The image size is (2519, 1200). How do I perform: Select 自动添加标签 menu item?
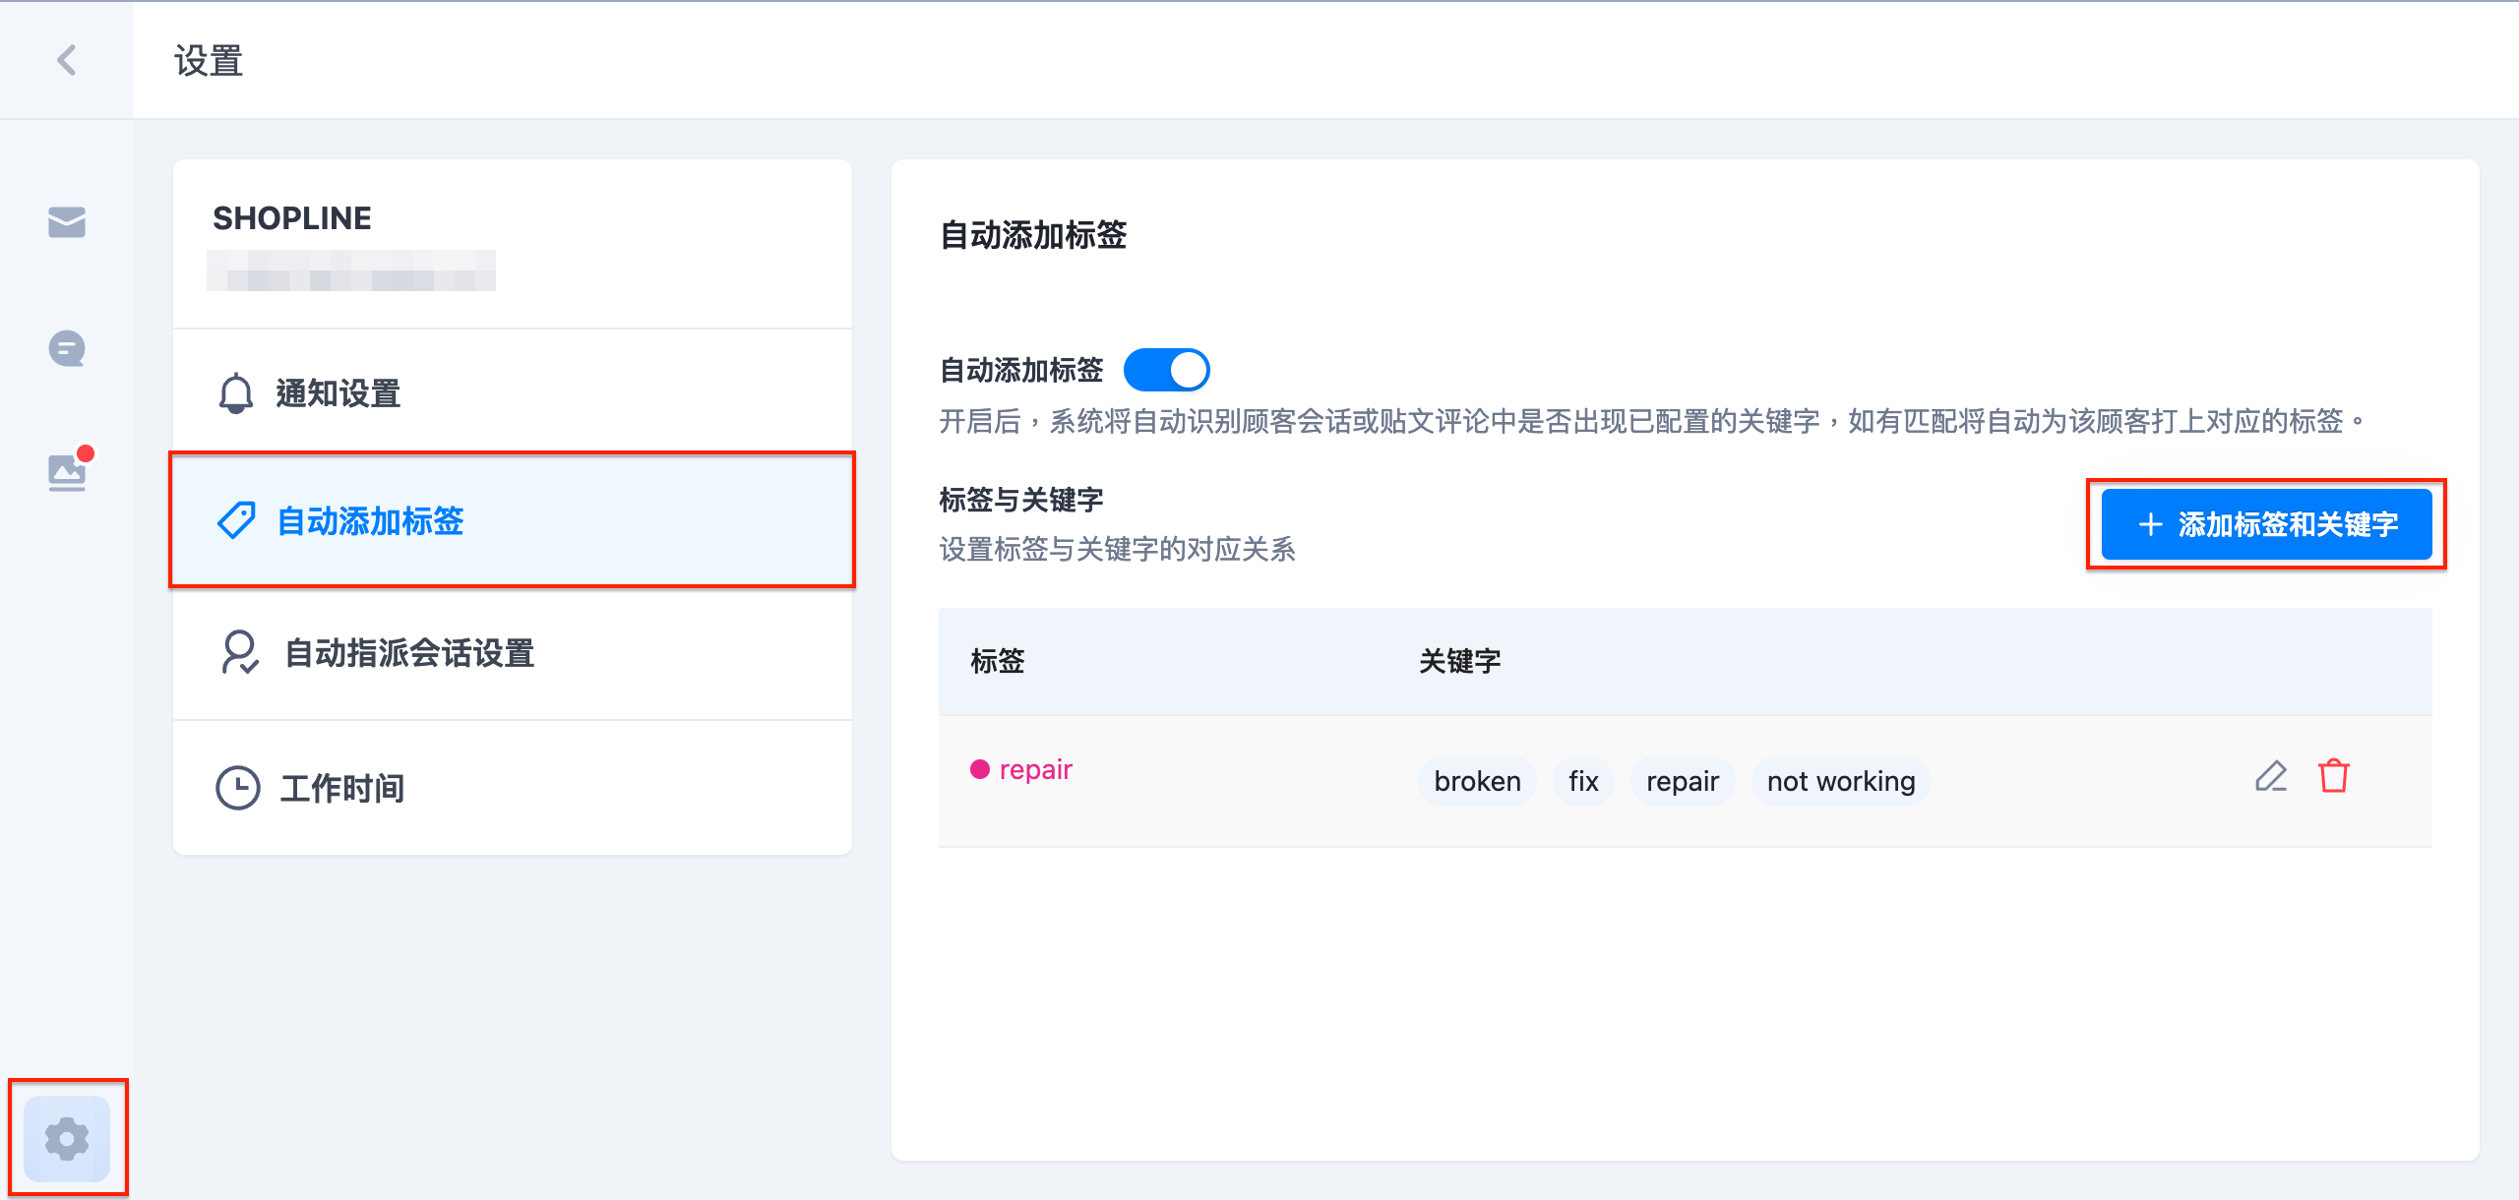(513, 520)
